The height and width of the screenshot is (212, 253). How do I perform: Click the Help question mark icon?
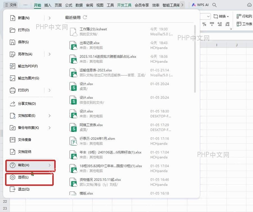click(x=13, y=165)
